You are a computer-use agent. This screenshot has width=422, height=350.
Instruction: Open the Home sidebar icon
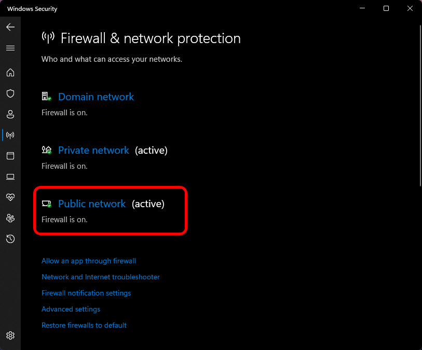(10, 72)
